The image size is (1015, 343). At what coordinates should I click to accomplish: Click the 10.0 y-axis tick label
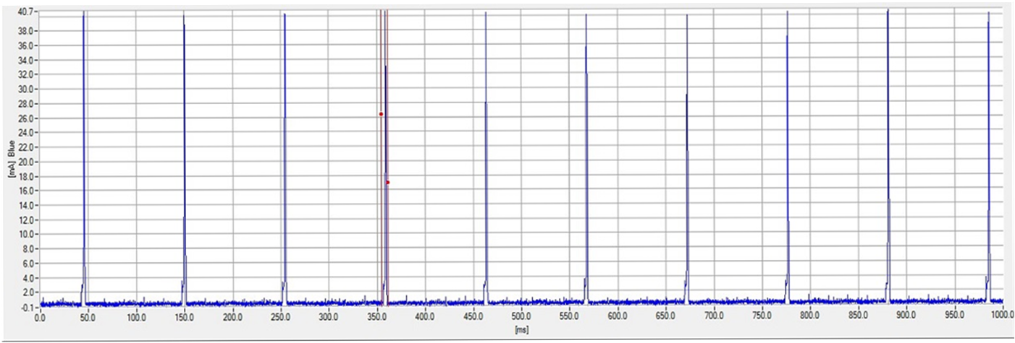[x=28, y=235]
